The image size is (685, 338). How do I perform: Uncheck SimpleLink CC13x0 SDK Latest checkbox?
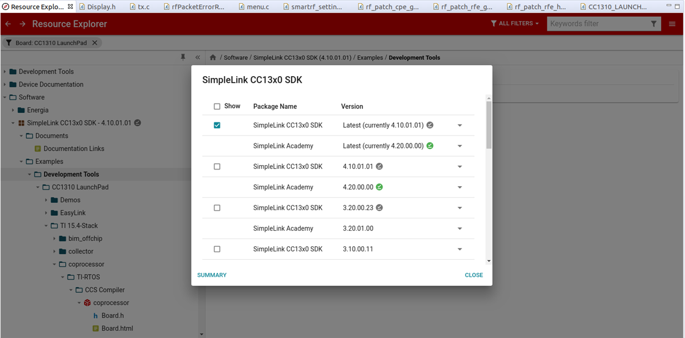coord(217,125)
